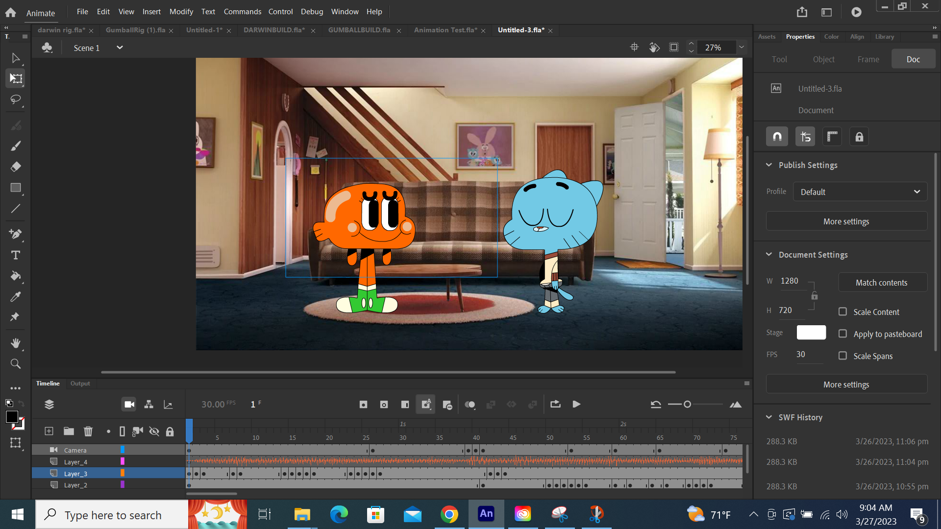This screenshot has width=941, height=529.
Task: Collapse the Document Settings section
Action: tap(768, 254)
